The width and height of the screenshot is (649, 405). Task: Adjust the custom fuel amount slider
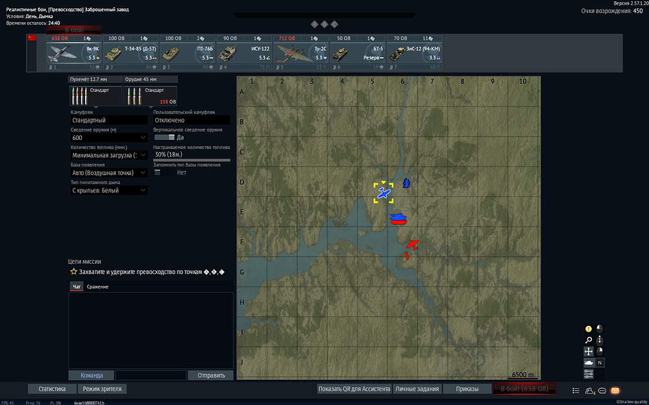click(x=191, y=159)
